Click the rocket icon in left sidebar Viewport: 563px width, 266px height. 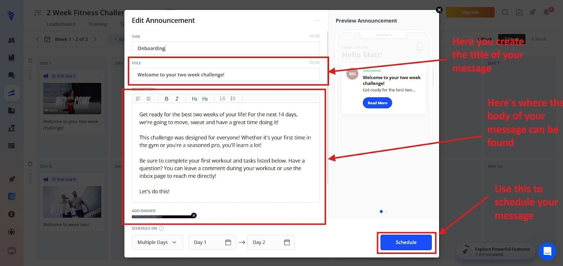point(12,179)
